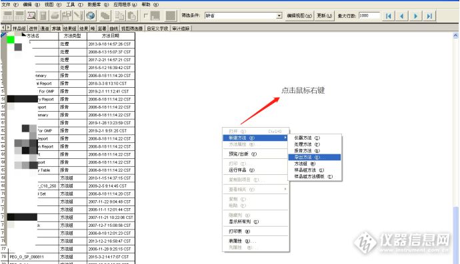Screen dimensions: 460x264
Task: Choose 运行样品 in the context menu
Action: click(255, 170)
